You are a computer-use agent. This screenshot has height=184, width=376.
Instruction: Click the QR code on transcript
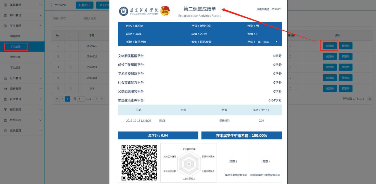(x=139, y=163)
